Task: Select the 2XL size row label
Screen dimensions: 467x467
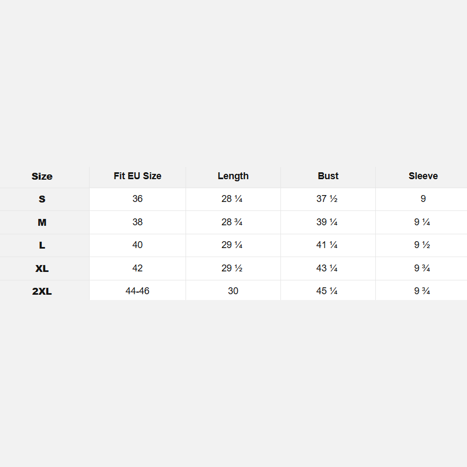Action: tap(42, 291)
